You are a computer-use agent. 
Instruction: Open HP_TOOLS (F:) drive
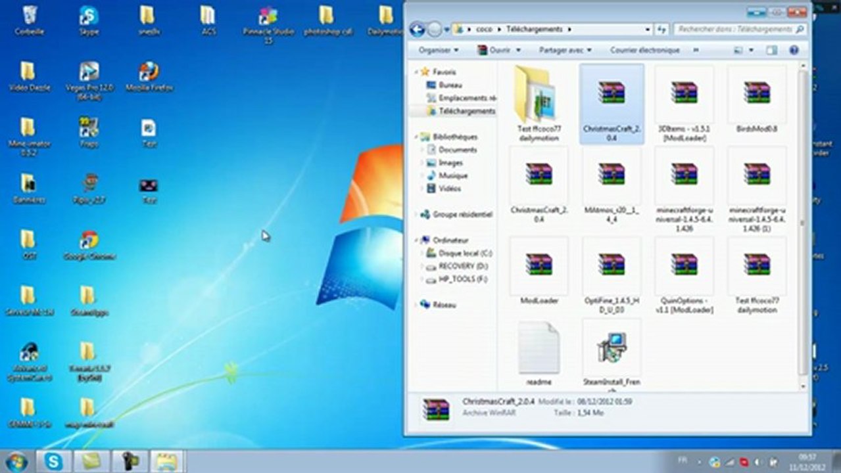tap(456, 279)
